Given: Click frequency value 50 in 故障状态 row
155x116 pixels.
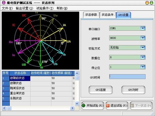Looking at the screenshot, I should (62, 83).
